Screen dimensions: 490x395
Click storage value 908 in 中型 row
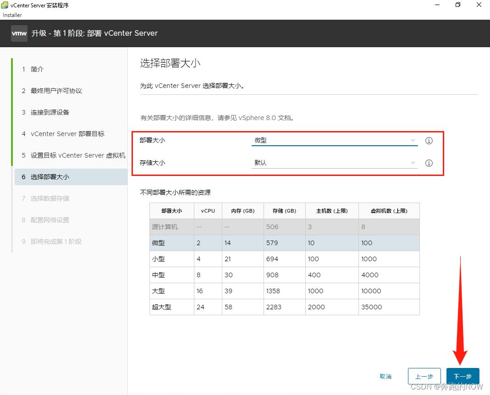pyautogui.click(x=272, y=275)
